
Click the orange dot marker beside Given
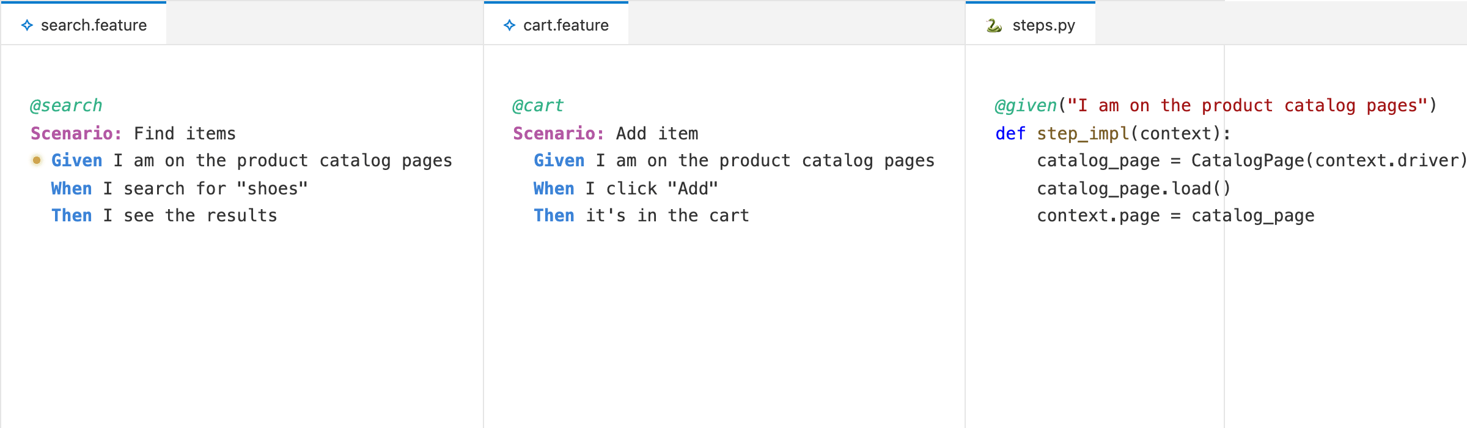point(37,160)
